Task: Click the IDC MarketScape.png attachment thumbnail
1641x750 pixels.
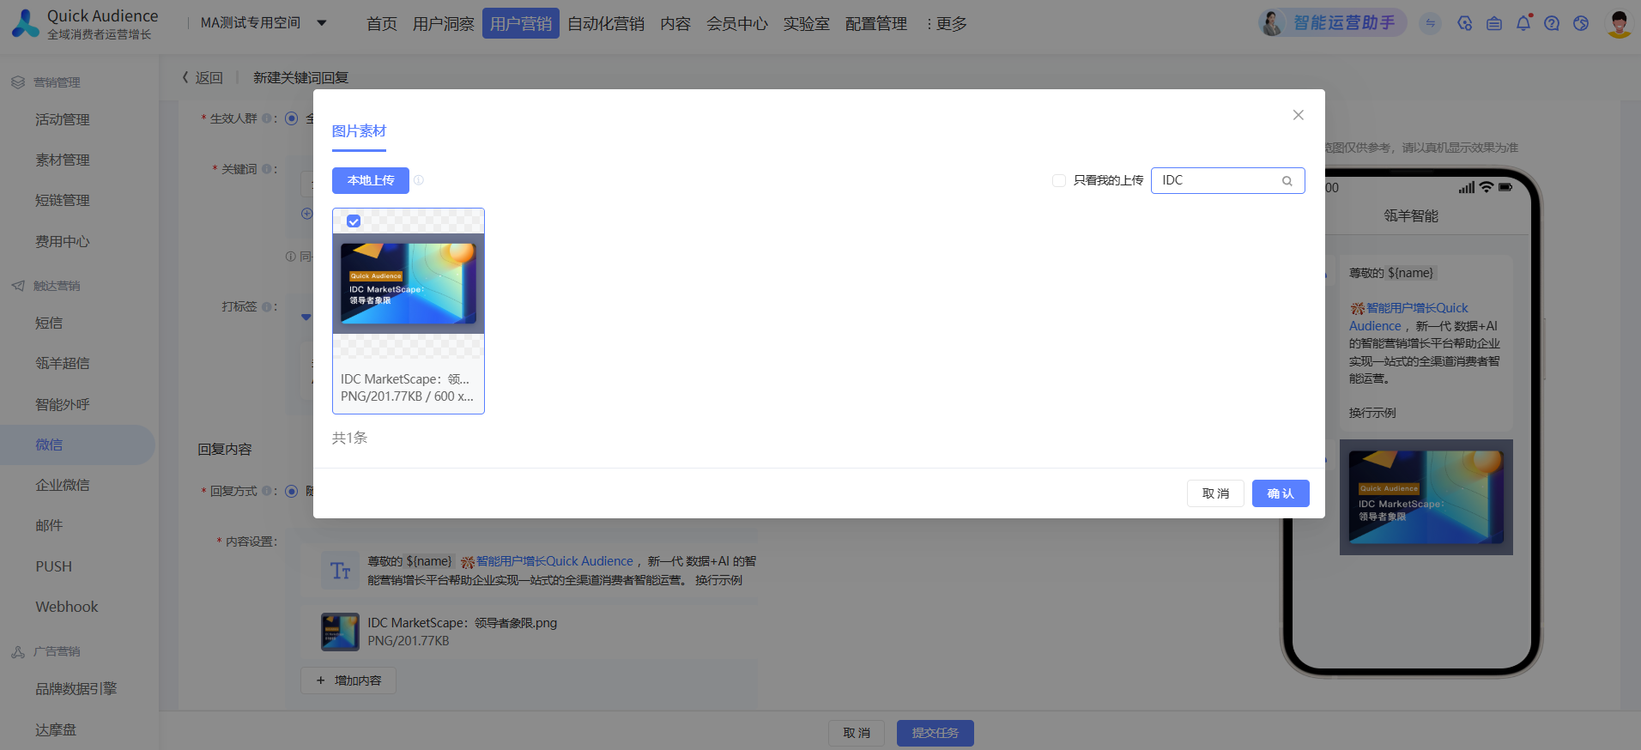Action: pos(340,632)
